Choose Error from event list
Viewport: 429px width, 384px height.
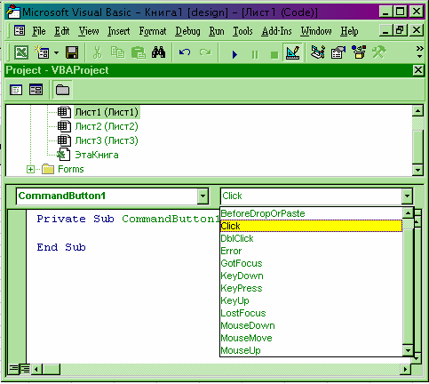coord(312,251)
